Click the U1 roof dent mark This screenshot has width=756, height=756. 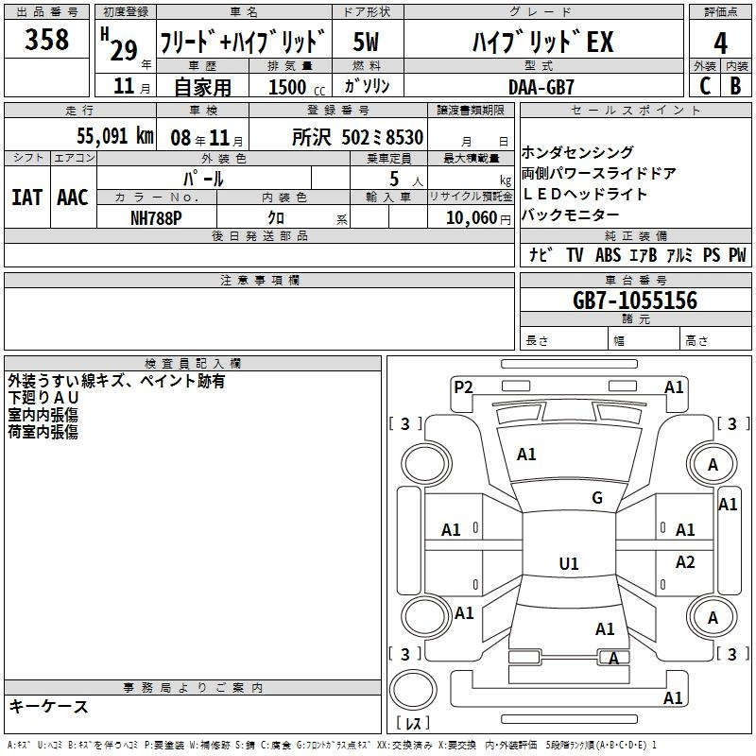click(x=569, y=563)
